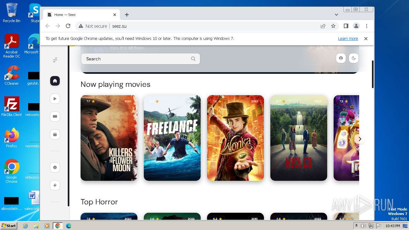Close the Home — Seez tab
Image resolution: width=409 pixels, height=230 pixels.
pyautogui.click(x=115, y=15)
